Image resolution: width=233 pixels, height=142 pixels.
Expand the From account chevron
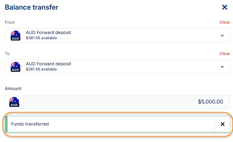pos(222,35)
